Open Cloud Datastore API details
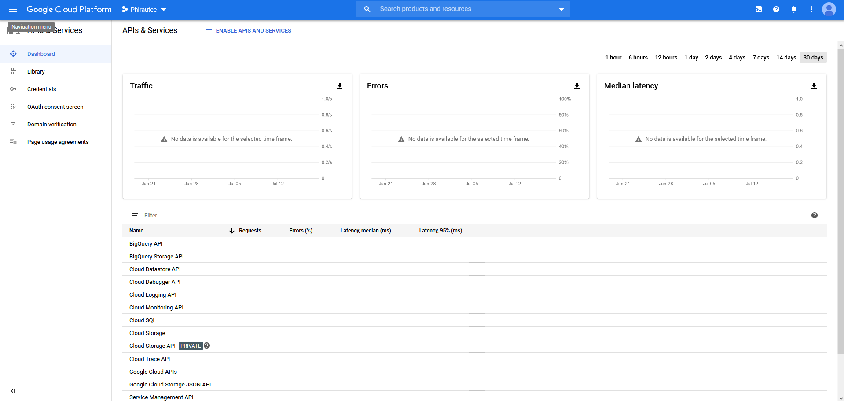 (155, 269)
